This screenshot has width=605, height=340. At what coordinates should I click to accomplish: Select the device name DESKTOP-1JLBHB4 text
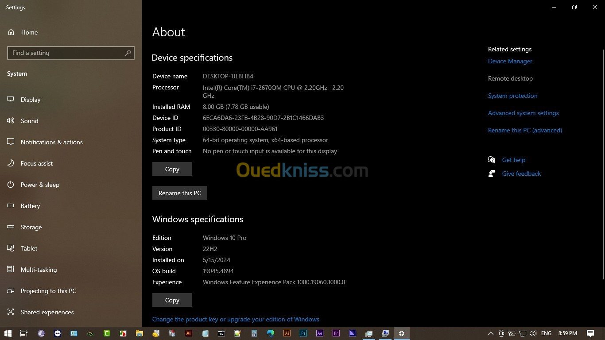coord(228,76)
